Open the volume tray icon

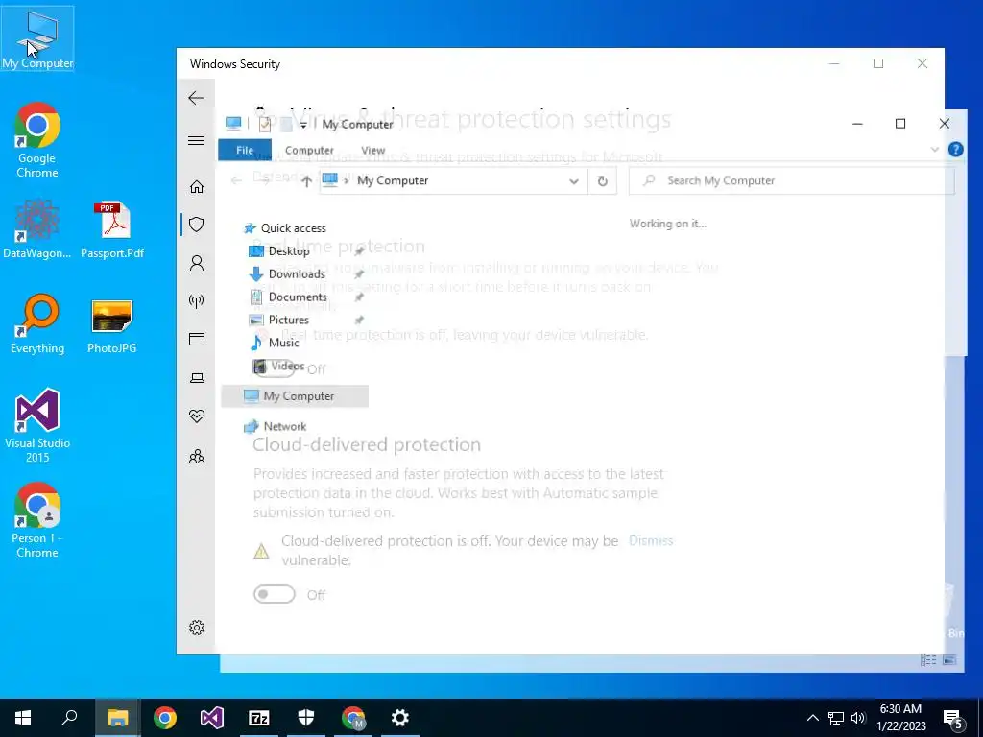[858, 718]
